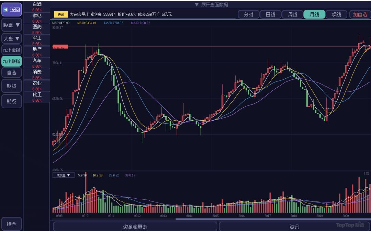Select the 农业 sector
This screenshot has width=371, height=231.
click(37, 86)
